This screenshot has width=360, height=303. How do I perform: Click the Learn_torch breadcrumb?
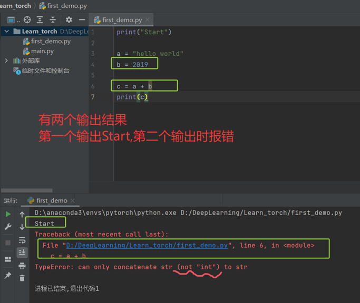click(15, 6)
